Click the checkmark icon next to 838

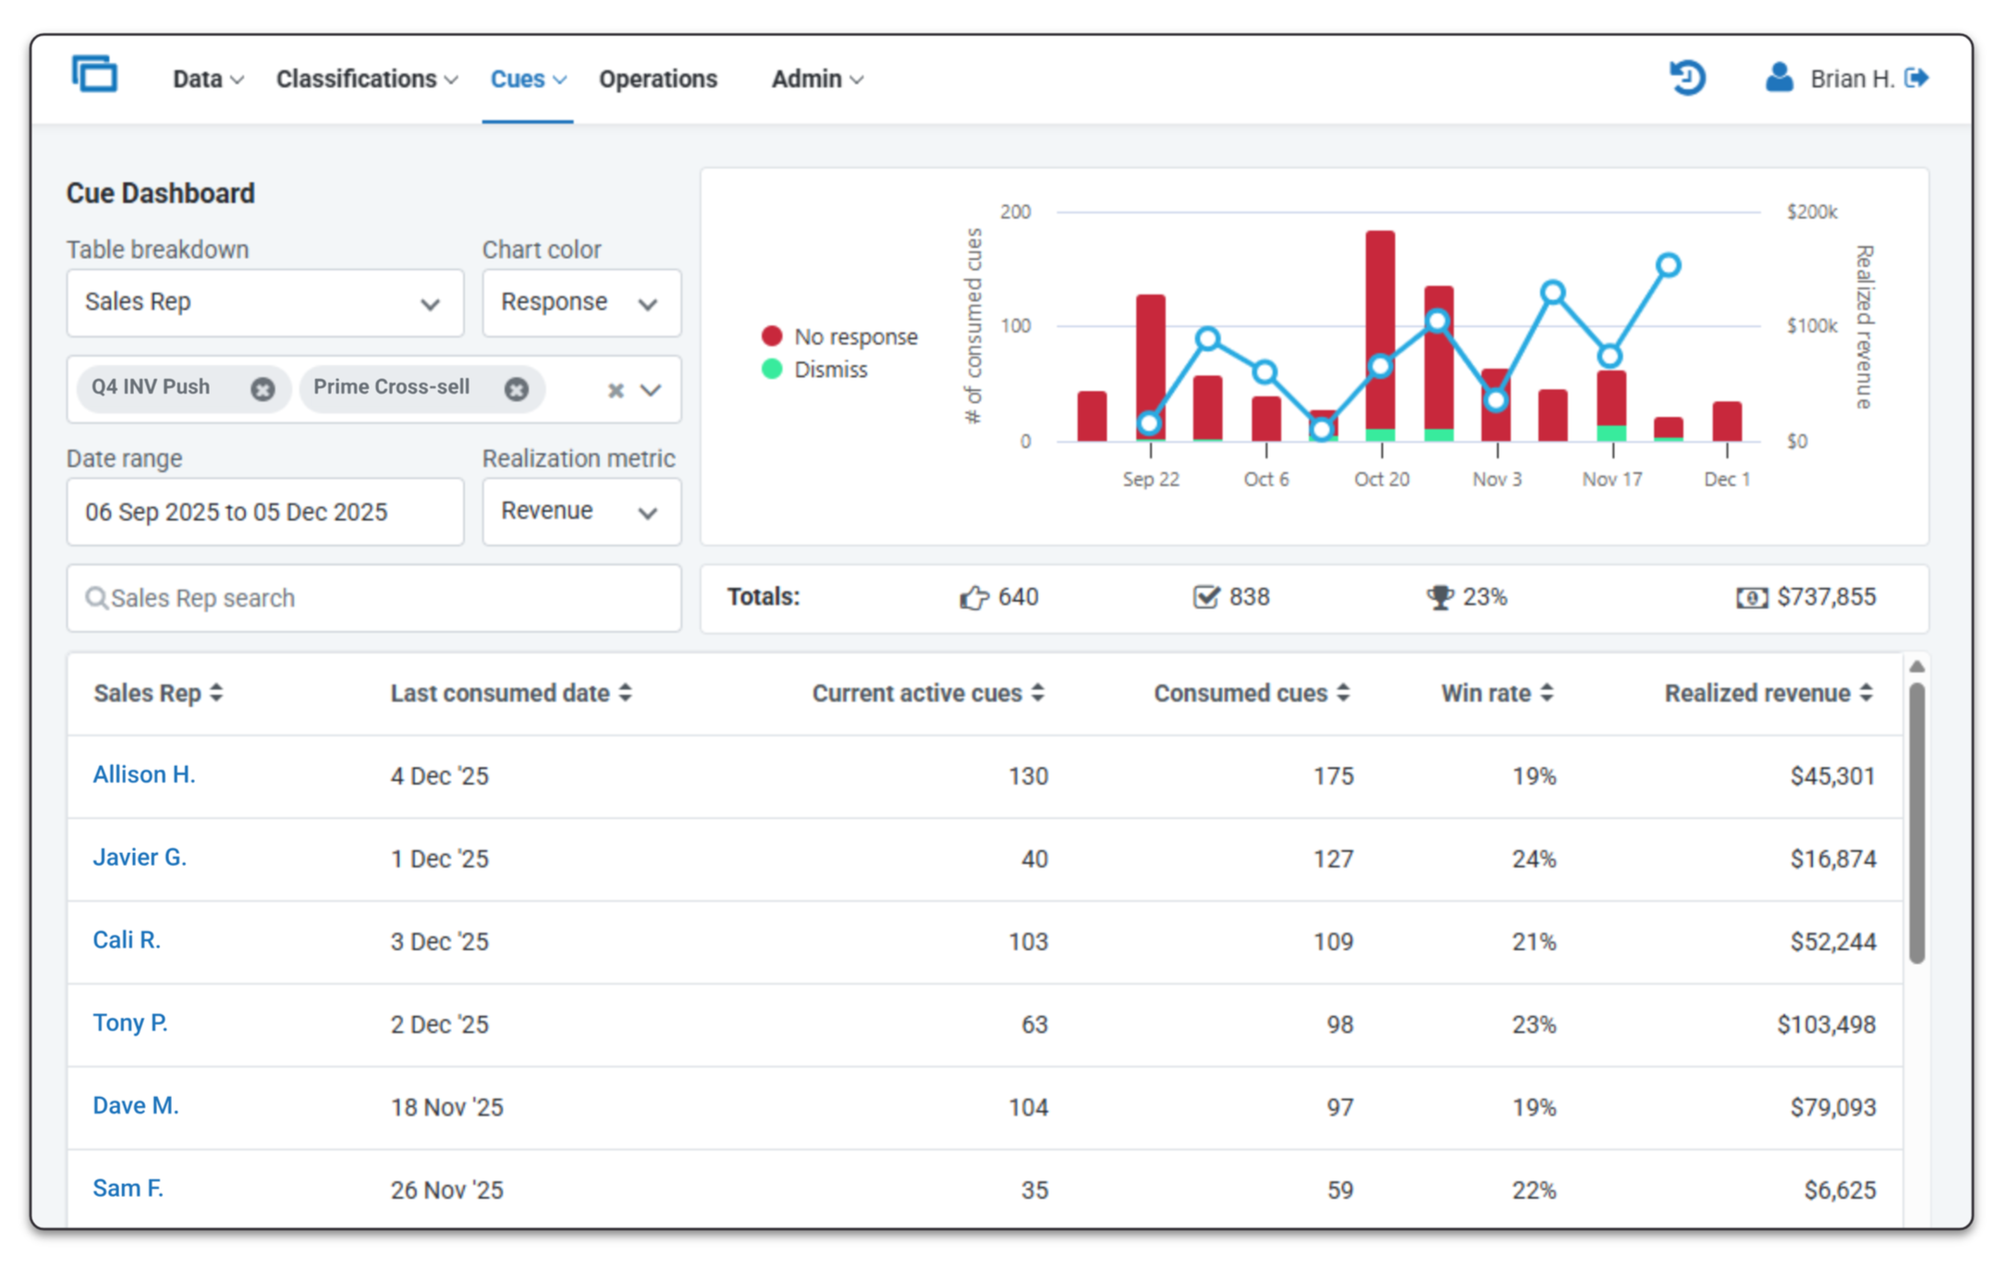pos(1205,597)
